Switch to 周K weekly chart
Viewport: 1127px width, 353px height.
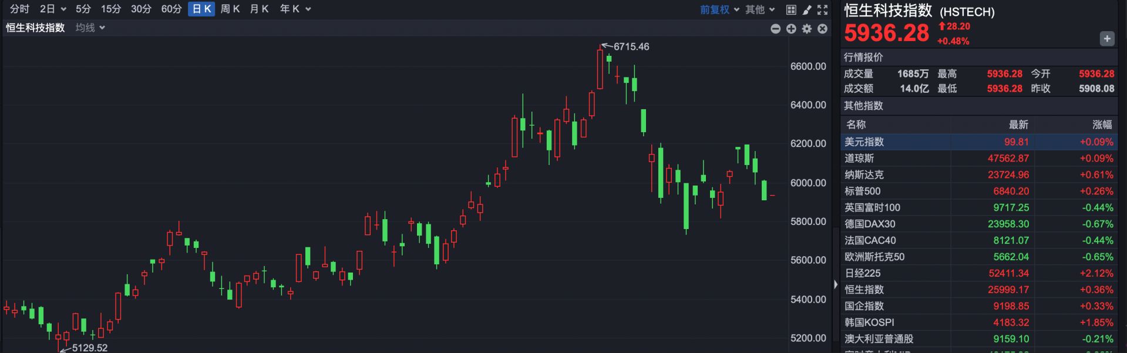coord(230,9)
